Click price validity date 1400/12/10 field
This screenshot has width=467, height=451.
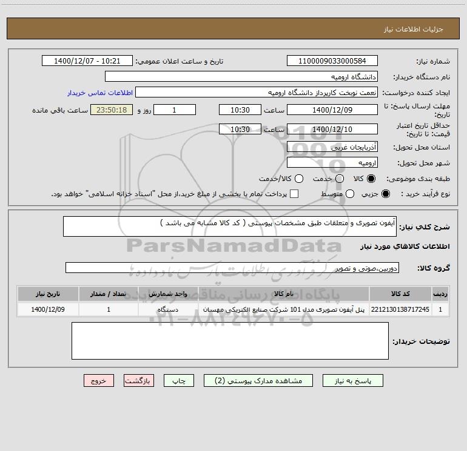point(332,129)
